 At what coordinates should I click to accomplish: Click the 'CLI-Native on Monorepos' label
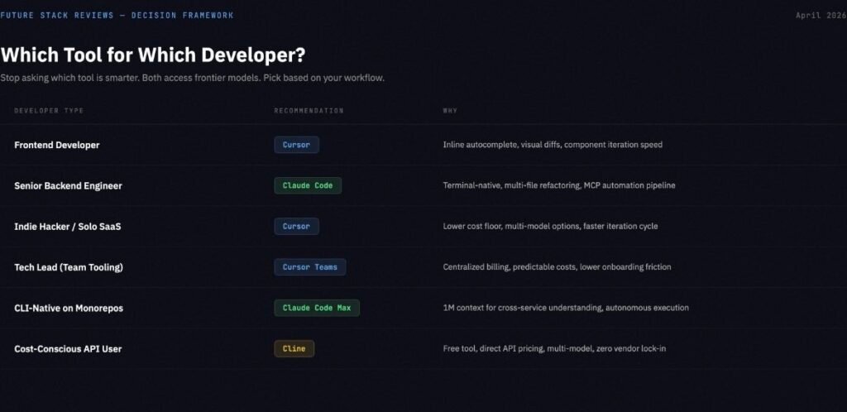click(x=69, y=309)
